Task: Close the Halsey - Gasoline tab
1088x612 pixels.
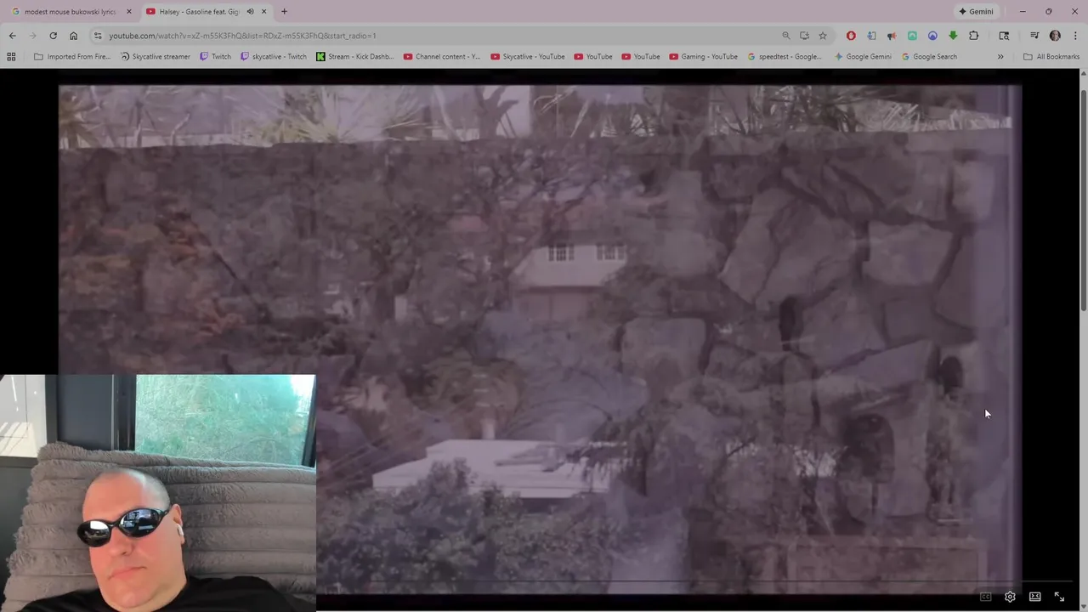Action: 264,12
